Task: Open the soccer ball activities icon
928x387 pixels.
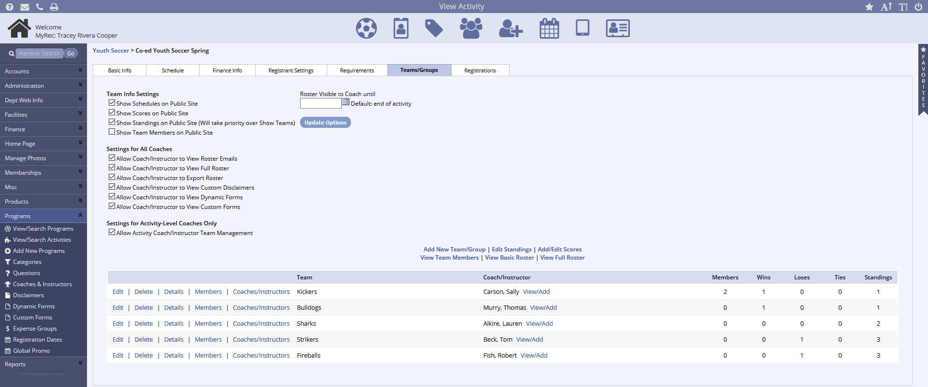Action: 366,28
